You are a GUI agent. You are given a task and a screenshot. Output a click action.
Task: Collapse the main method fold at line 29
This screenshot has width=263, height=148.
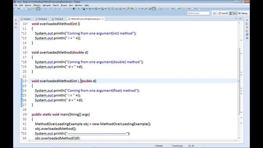click(x=28, y=114)
